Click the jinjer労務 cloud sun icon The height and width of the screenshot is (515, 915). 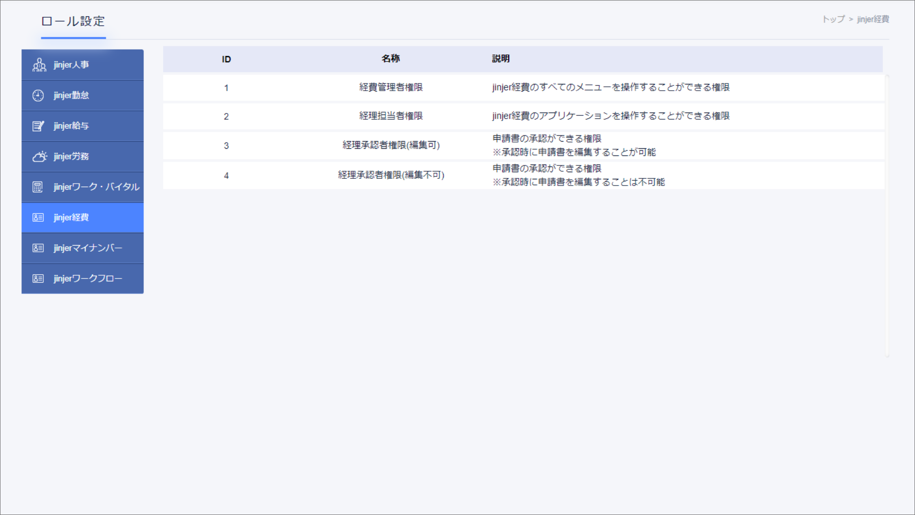pos(40,156)
